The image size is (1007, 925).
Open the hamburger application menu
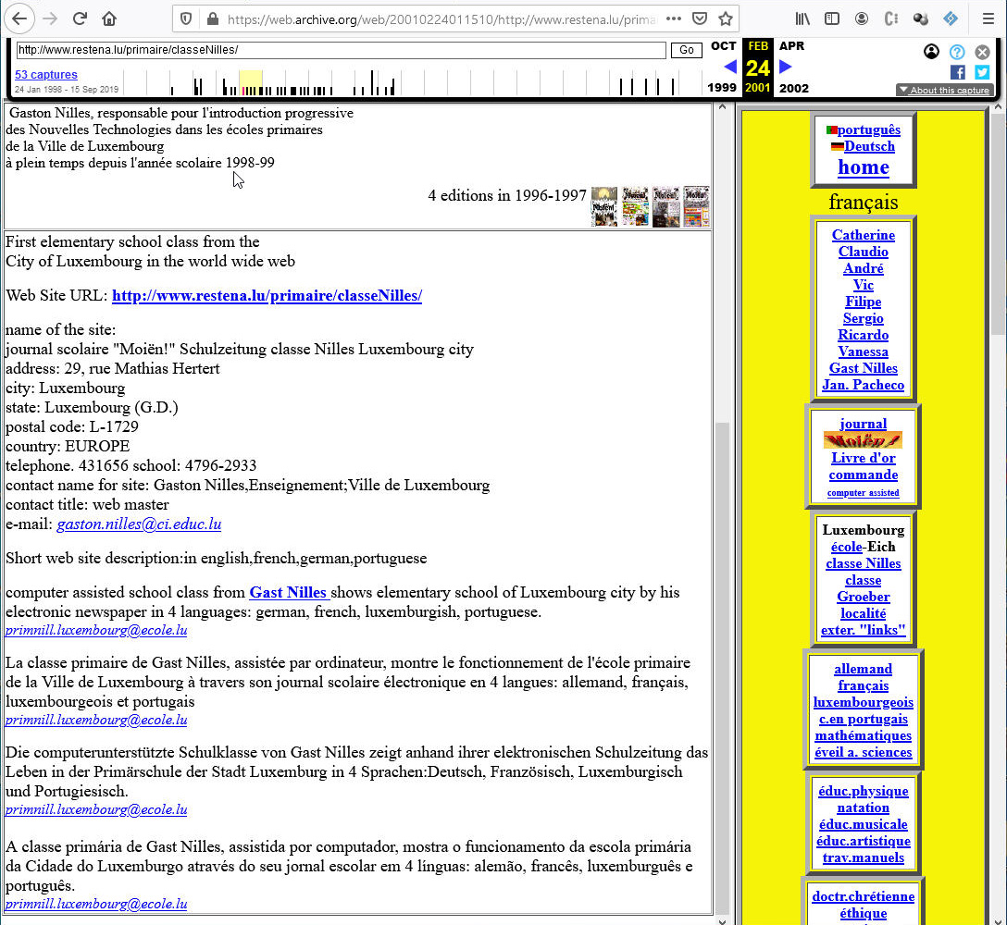988,18
